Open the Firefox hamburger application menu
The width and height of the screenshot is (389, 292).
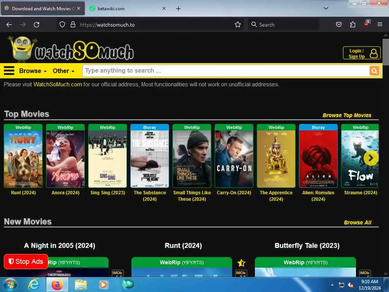pos(380,24)
